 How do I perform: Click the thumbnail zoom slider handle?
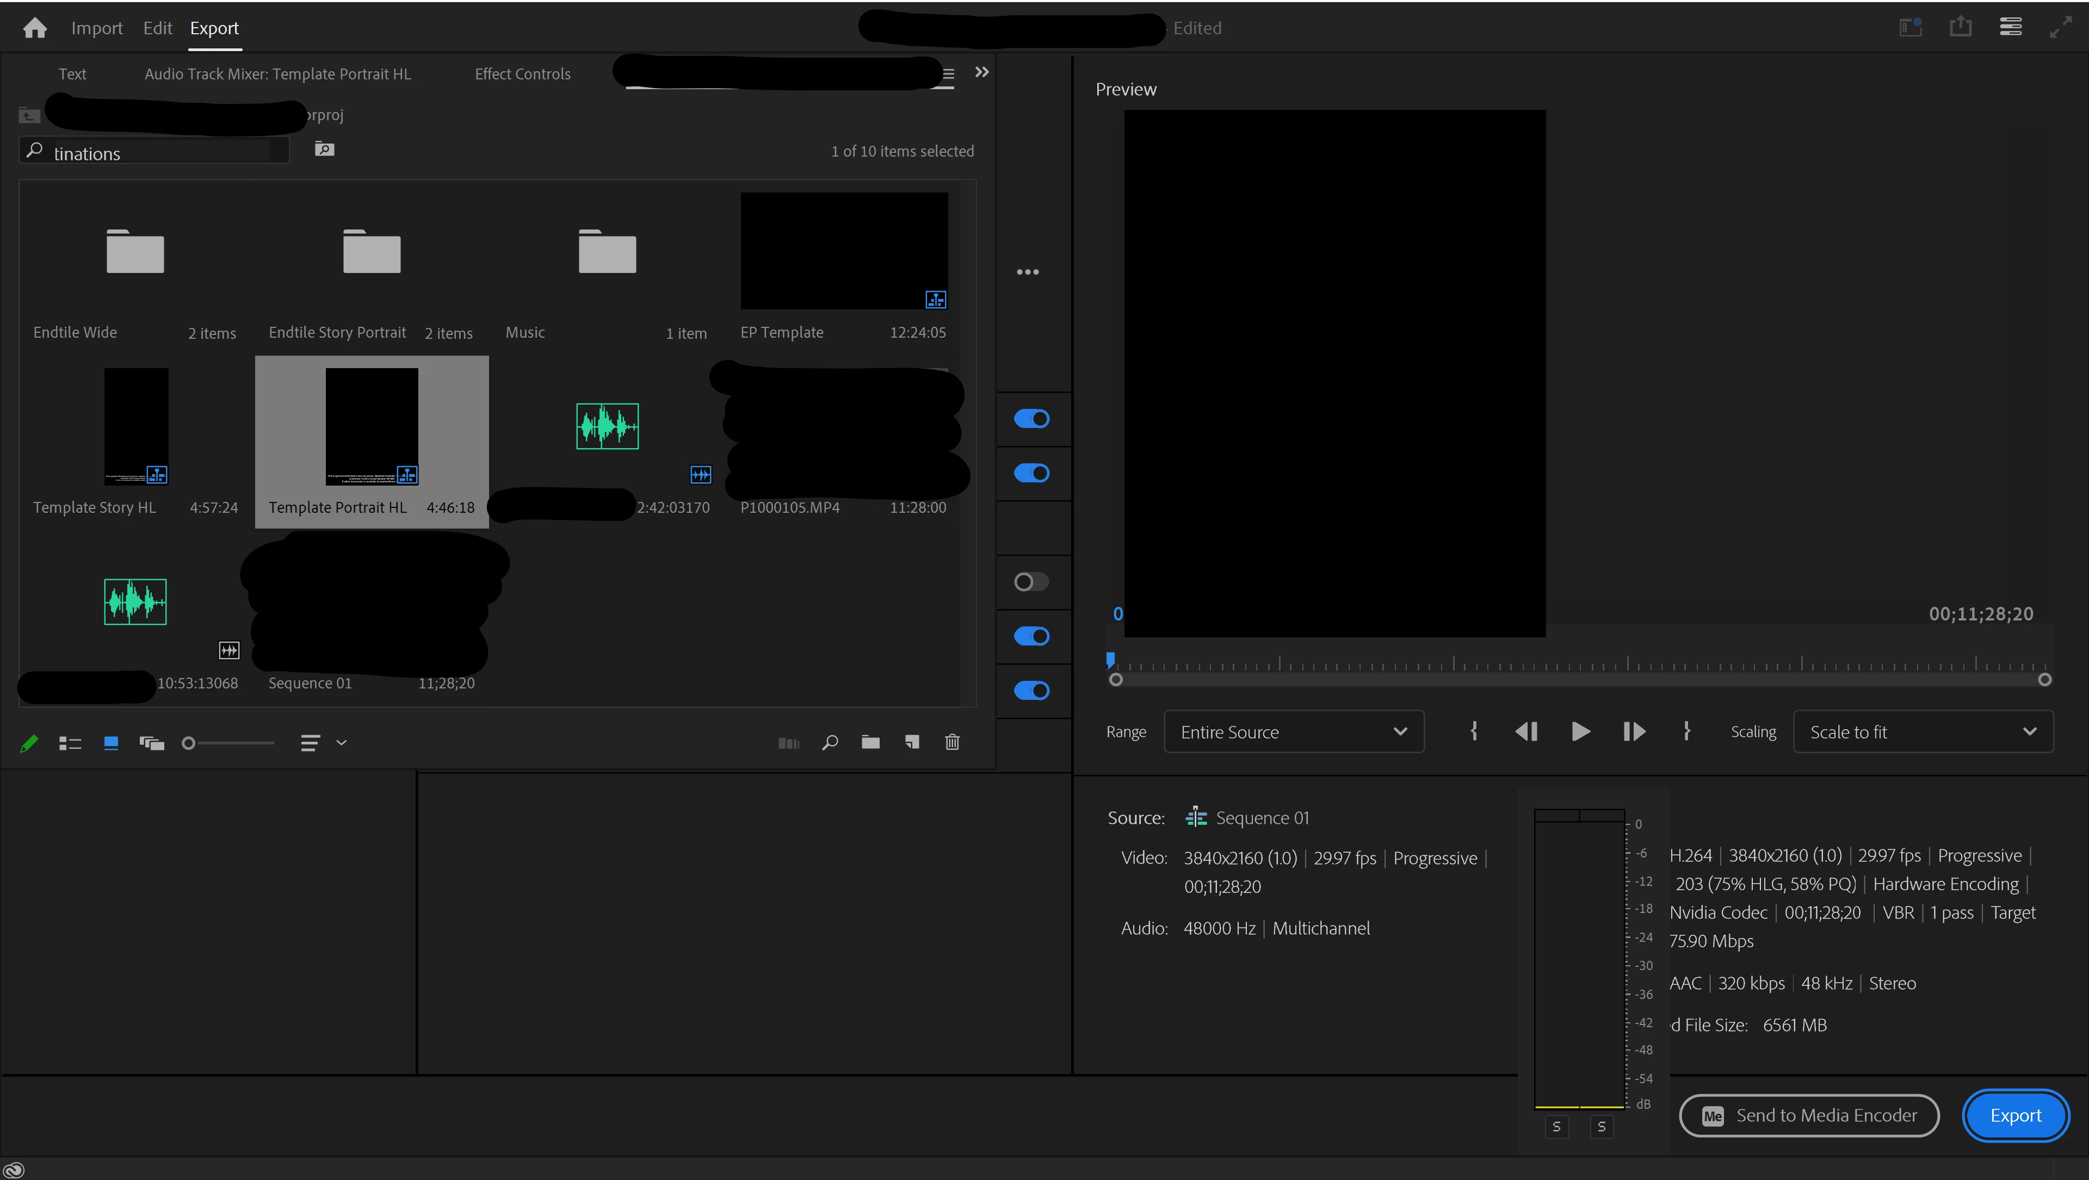coord(188,743)
